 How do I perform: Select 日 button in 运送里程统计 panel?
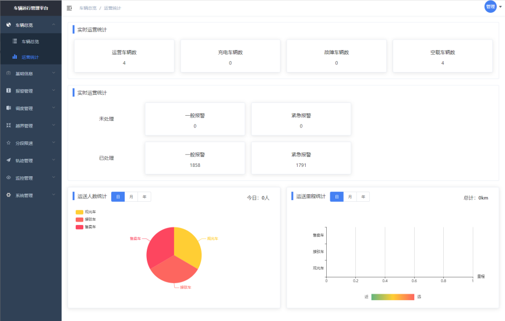(337, 197)
